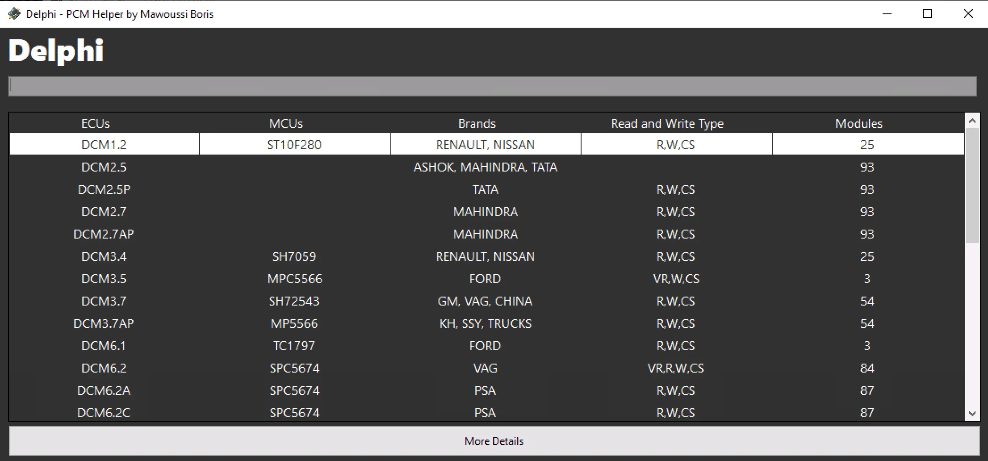Viewport: 988px width, 461px height.
Task: Select the DCM6.2 ECU entry
Action: (104, 368)
